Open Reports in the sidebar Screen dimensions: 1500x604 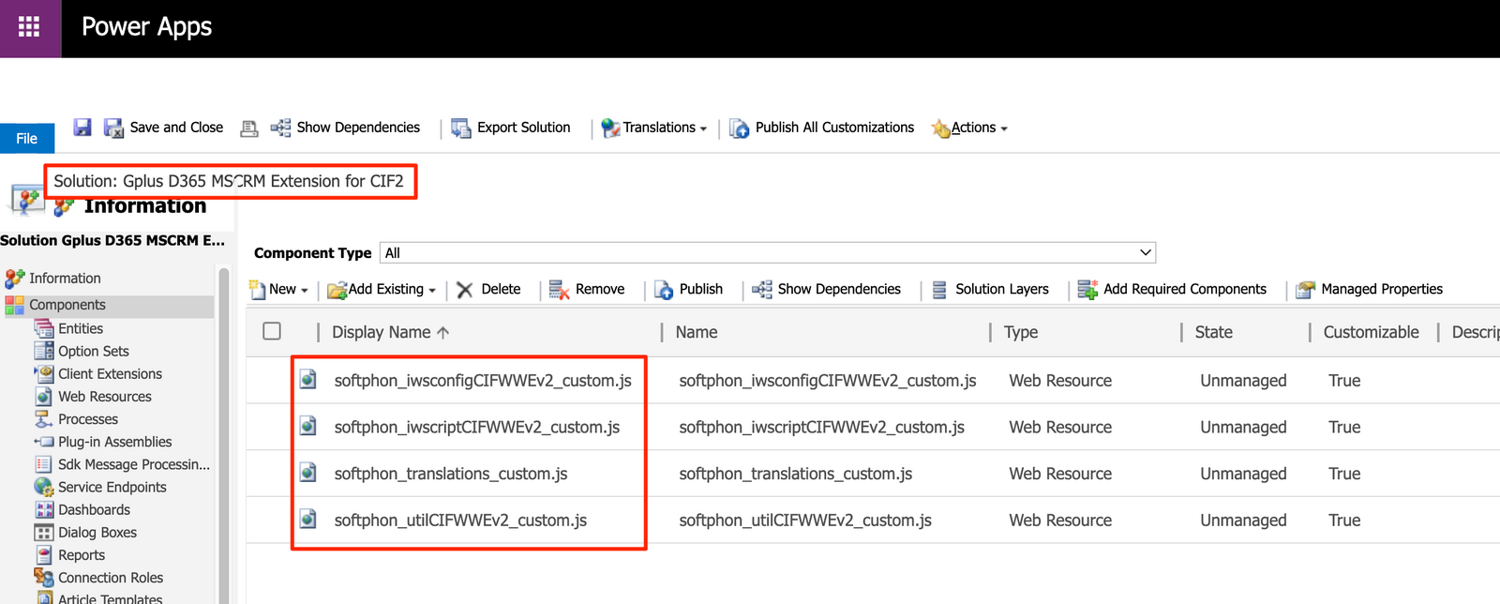coord(82,554)
